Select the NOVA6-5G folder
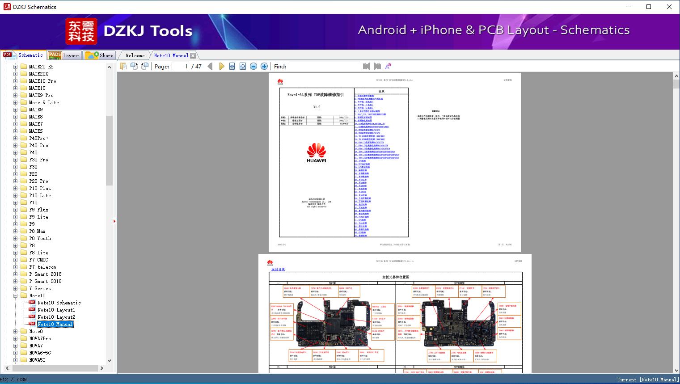This screenshot has height=384, width=680. click(x=40, y=353)
